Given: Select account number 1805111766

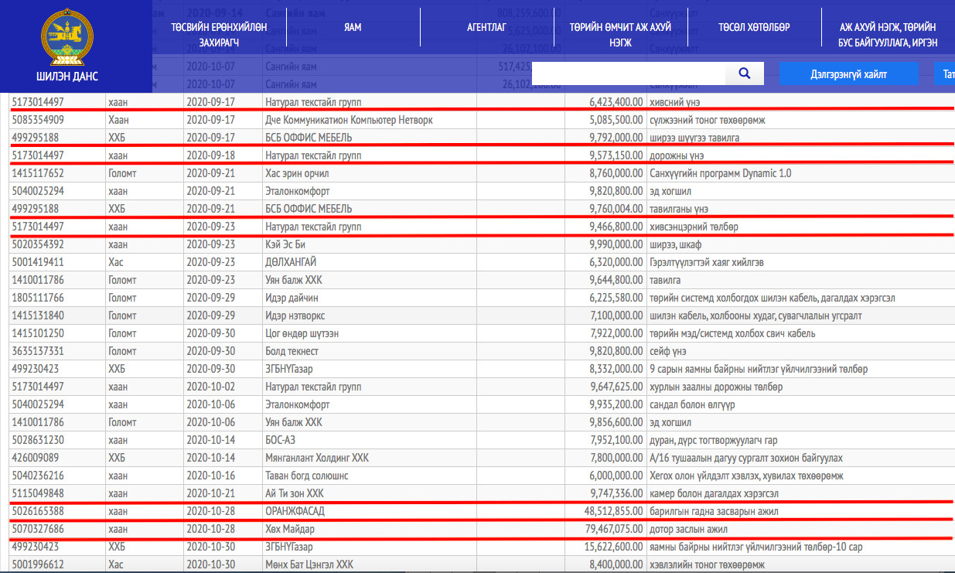Looking at the screenshot, I should pyautogui.click(x=38, y=298).
